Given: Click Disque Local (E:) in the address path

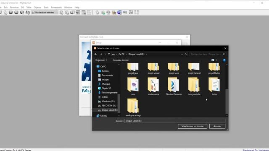Looking at the screenshot, I should (x=136, y=54).
